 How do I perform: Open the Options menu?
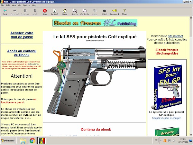[26, 5]
